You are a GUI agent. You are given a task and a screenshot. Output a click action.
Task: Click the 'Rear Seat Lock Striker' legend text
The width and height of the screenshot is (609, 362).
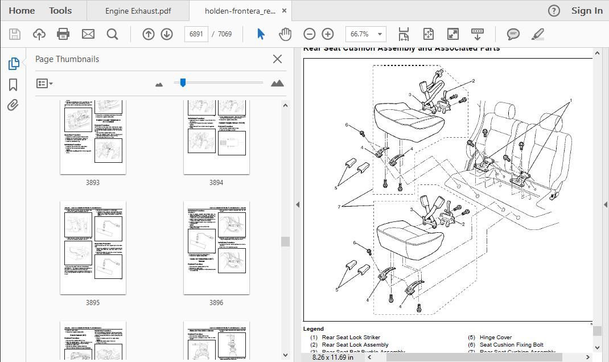coord(351,337)
